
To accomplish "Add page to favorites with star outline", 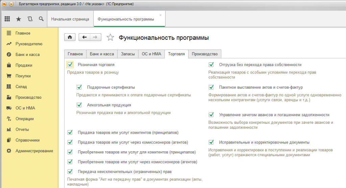I will point(110,38).
